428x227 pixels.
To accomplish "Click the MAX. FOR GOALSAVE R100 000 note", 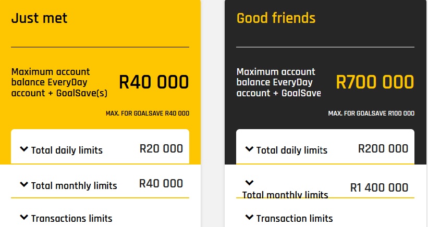I will [371, 114].
